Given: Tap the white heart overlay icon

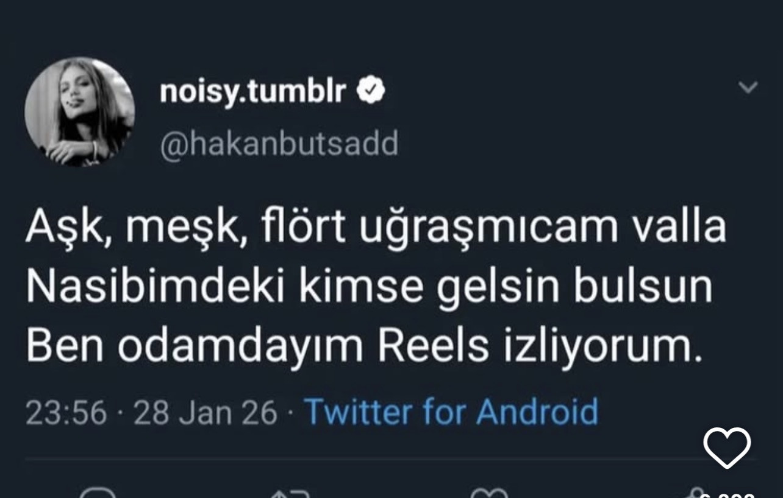Looking at the screenshot, I should [x=727, y=447].
